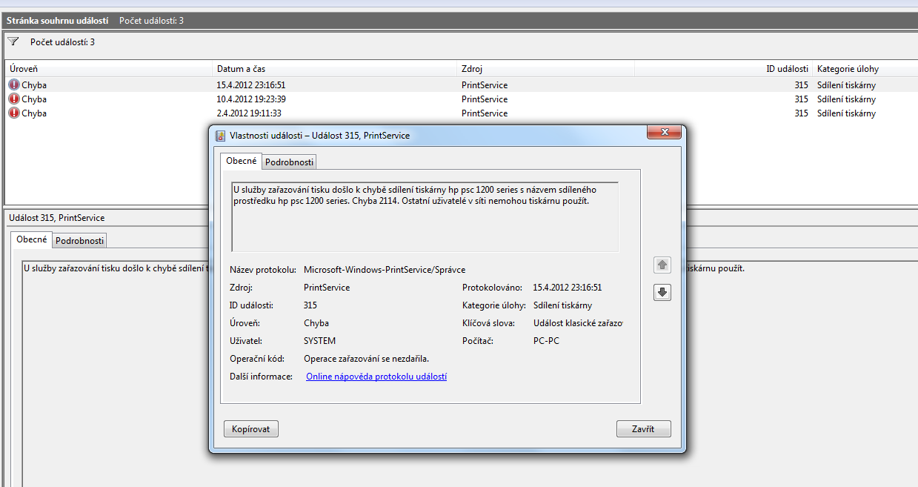Viewport: 918px width, 487px height.
Task: Go to the next event with the down arrow
Action: pyautogui.click(x=662, y=293)
